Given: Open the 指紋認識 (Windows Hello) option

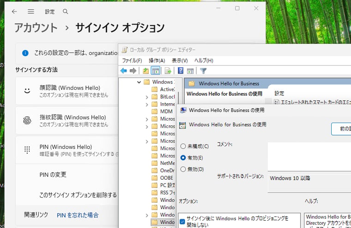Looking at the screenshot, I should (x=67, y=121).
